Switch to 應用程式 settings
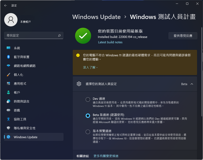 click(x=34, y=84)
